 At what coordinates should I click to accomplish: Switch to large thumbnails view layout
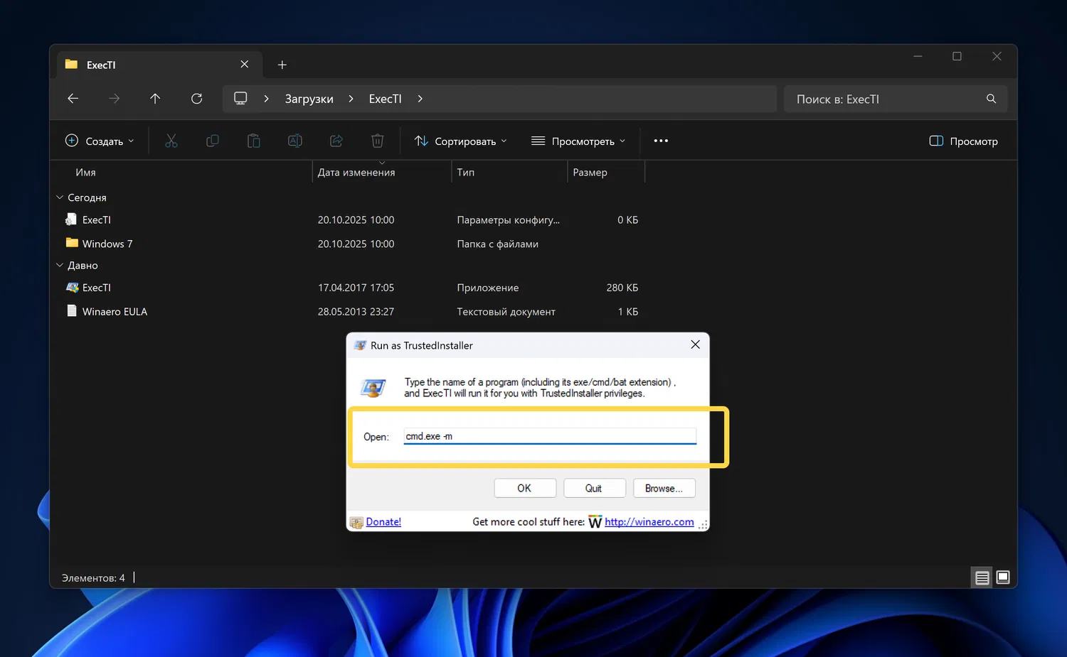(x=1003, y=577)
